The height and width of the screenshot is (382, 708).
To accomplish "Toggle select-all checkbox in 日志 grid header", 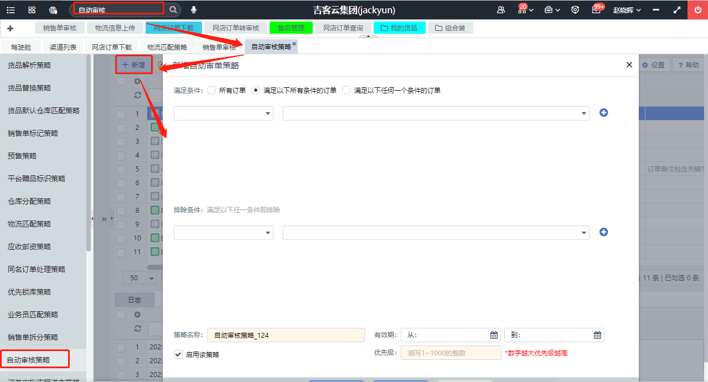I will coord(121,315).
